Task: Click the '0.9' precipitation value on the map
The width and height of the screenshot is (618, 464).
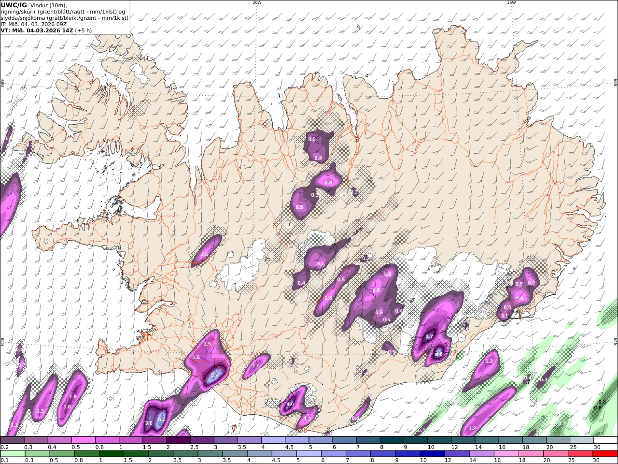Action: pyautogui.click(x=329, y=182)
